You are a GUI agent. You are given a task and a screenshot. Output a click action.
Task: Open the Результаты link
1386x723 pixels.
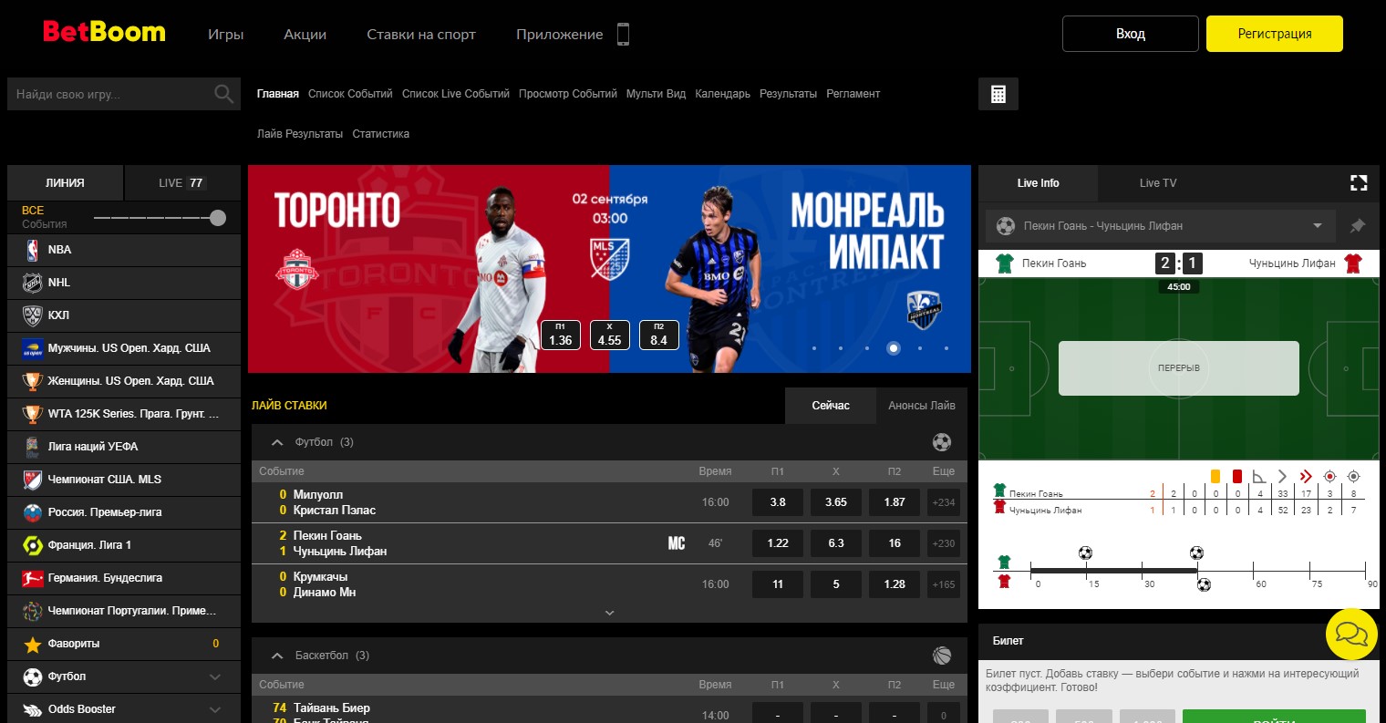(x=788, y=94)
